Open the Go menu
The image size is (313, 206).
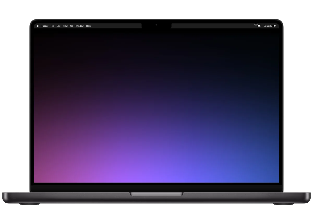(71, 26)
